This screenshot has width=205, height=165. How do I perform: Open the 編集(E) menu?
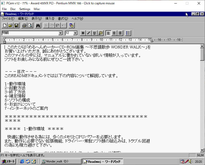(x=23, y=19)
